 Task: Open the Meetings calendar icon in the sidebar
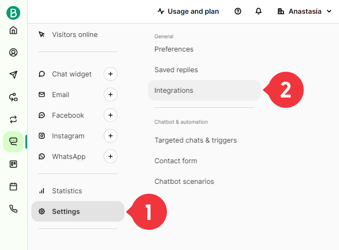[x=13, y=186]
